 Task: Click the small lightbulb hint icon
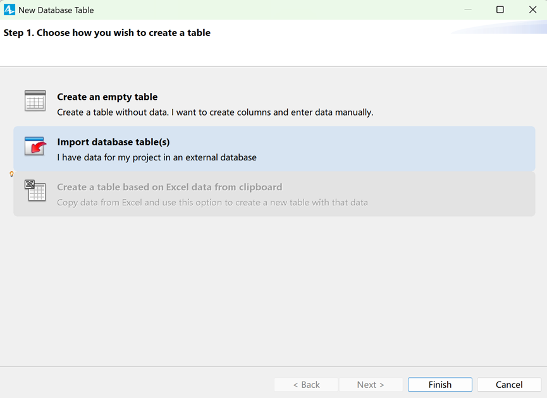click(11, 174)
